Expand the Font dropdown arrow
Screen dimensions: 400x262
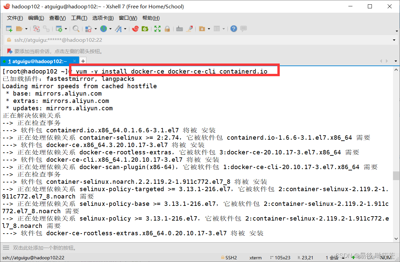(x=125, y=29)
